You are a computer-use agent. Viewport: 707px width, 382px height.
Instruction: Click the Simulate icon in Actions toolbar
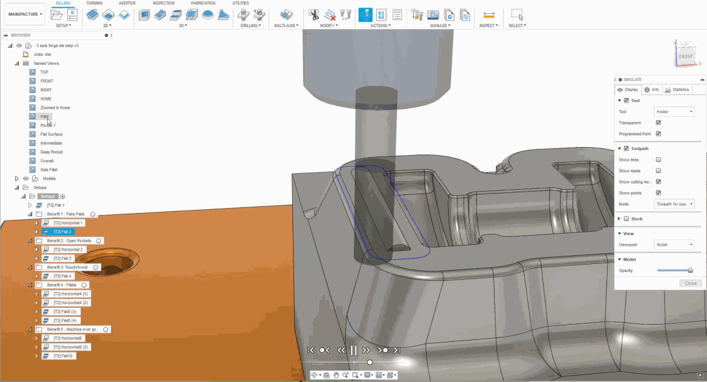[365, 14]
